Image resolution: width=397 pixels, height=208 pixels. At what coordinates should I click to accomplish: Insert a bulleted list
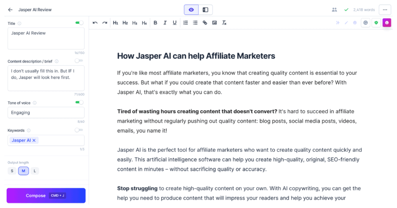pos(195,23)
